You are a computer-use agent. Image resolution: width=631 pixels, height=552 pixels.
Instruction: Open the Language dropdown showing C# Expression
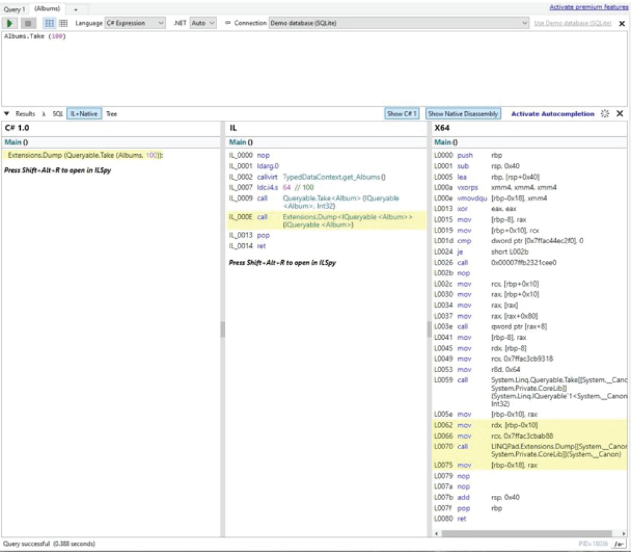(x=135, y=23)
